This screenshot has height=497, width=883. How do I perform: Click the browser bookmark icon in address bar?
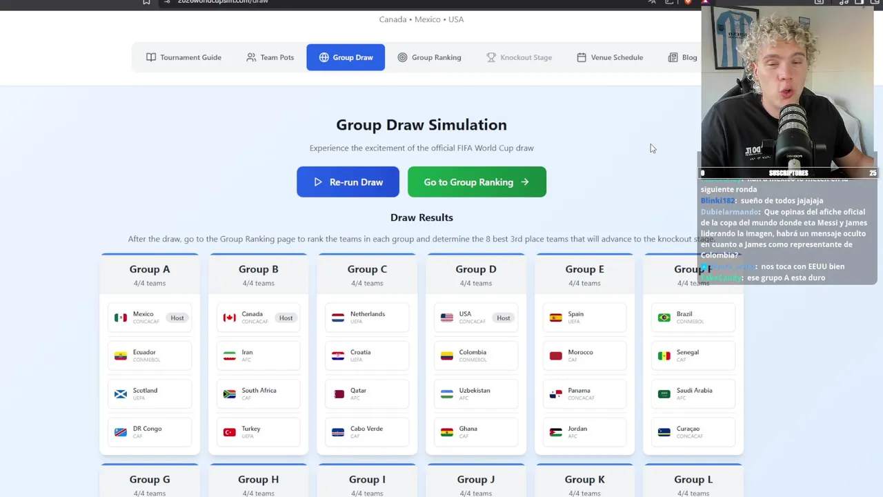(146, 2)
